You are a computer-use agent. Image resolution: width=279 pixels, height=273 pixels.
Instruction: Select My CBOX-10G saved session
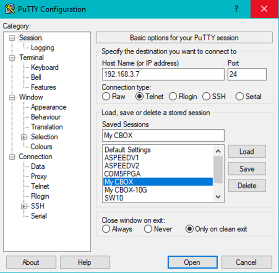(158, 190)
